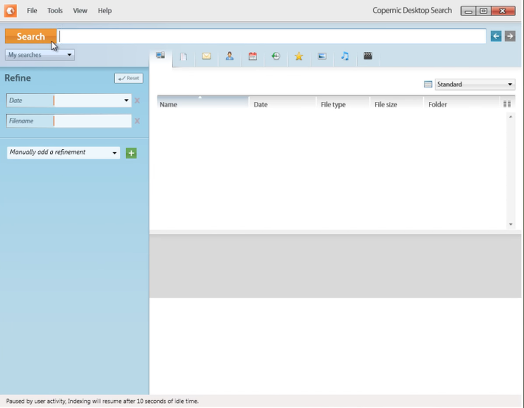Sort results by the Name column
This screenshot has width=524, height=408.
[x=203, y=104]
